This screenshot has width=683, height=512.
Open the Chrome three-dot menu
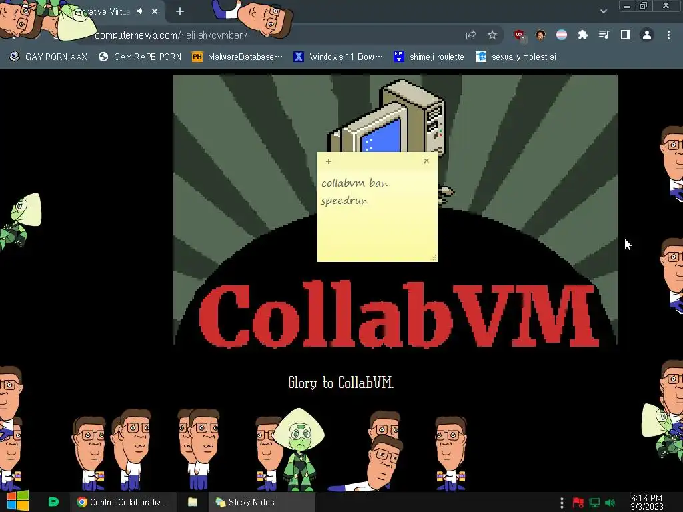[x=668, y=35]
